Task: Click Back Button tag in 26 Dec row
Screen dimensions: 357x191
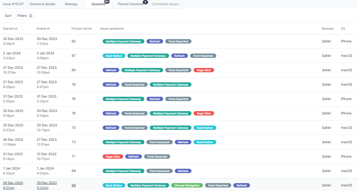Action: [x=205, y=142]
